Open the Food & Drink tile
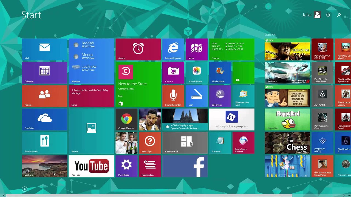351x197 pixels. pos(44,143)
